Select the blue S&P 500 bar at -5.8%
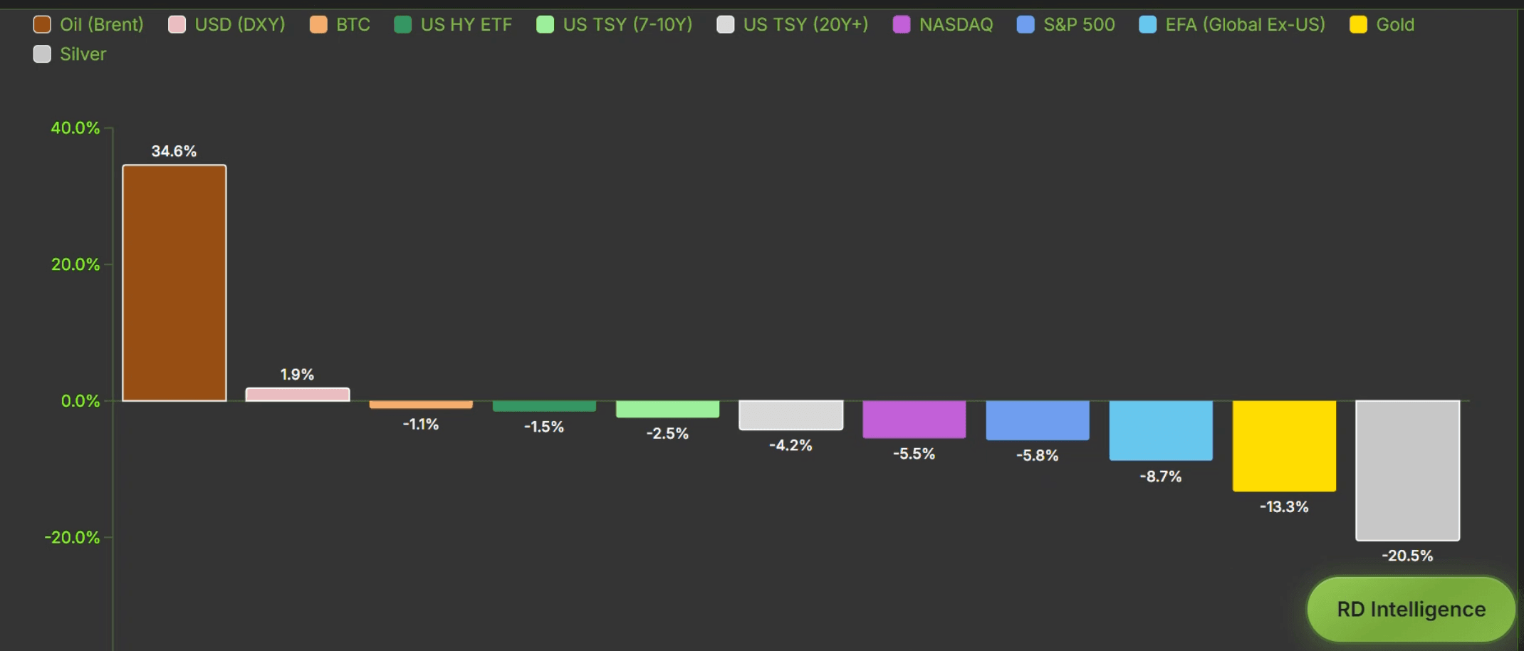This screenshot has width=1524, height=651. point(1038,420)
